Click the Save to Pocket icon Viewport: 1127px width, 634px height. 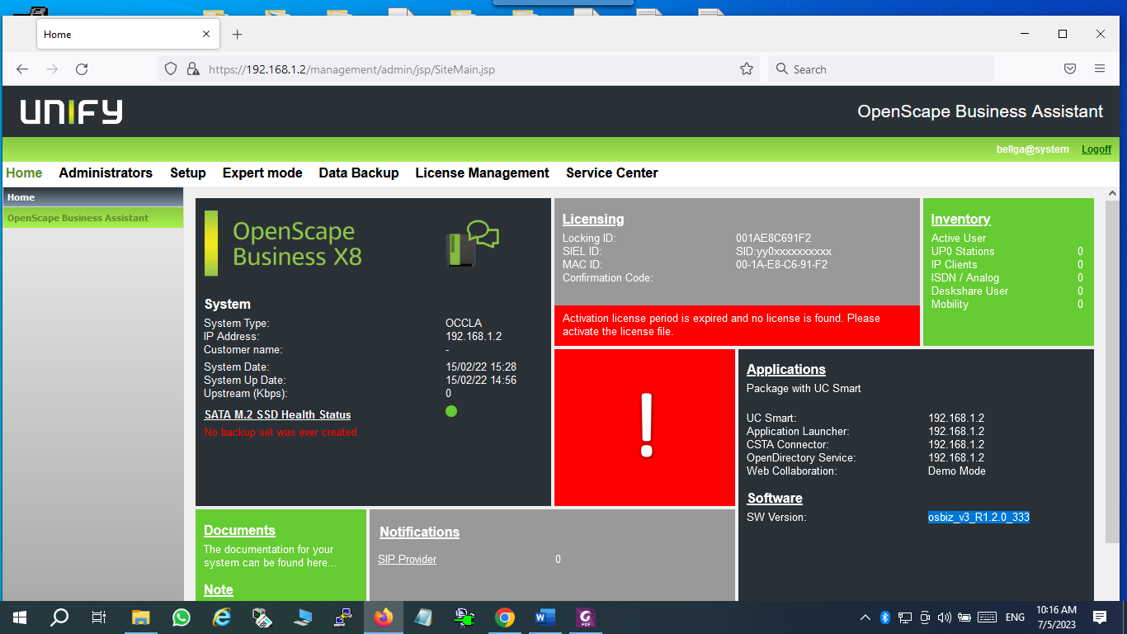pos(1070,69)
